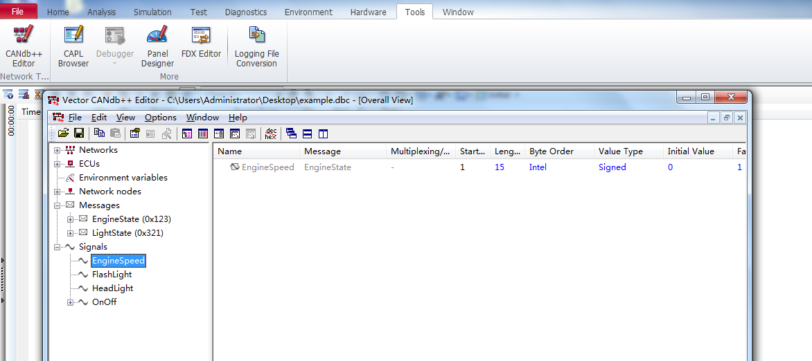Switch to the Diagnostics ribbon tab
The image size is (812, 361).
[x=246, y=12]
